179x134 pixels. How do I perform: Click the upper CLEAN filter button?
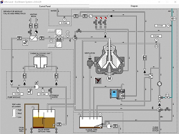52,31
